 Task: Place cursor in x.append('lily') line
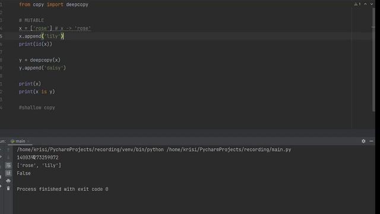[x=41, y=36]
